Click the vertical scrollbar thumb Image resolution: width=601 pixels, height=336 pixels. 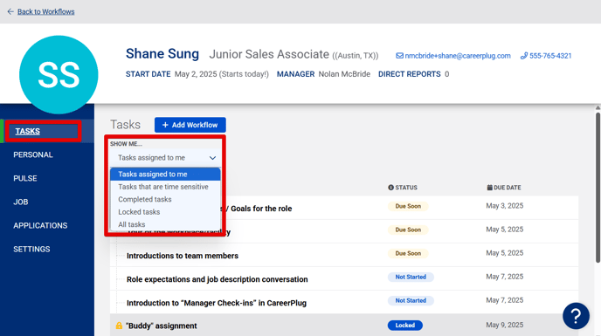coord(598,188)
